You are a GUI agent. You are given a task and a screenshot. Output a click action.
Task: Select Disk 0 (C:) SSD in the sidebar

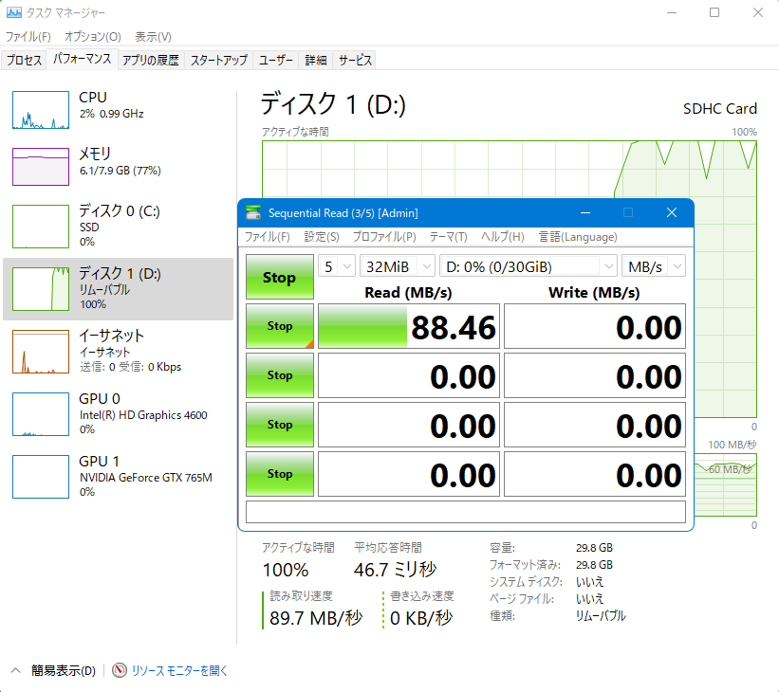[x=118, y=226]
